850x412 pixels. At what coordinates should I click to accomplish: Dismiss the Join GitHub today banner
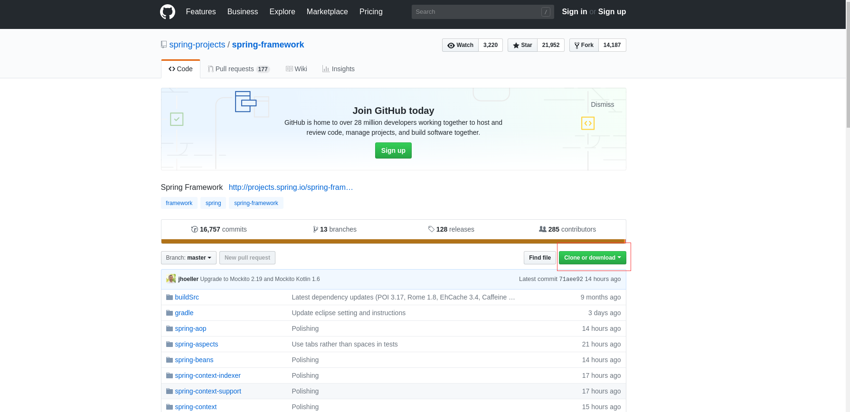[602, 104]
